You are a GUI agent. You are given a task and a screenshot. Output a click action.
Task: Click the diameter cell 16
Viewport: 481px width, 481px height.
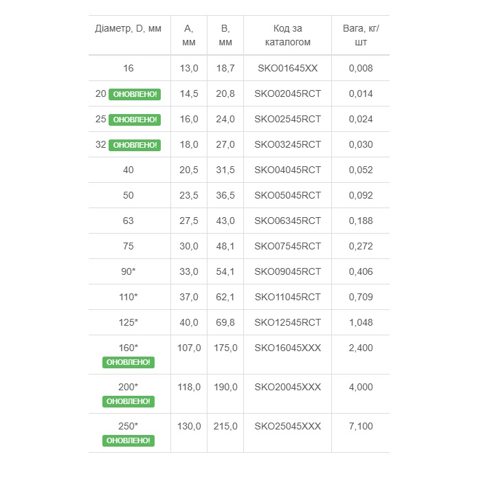coord(128,68)
